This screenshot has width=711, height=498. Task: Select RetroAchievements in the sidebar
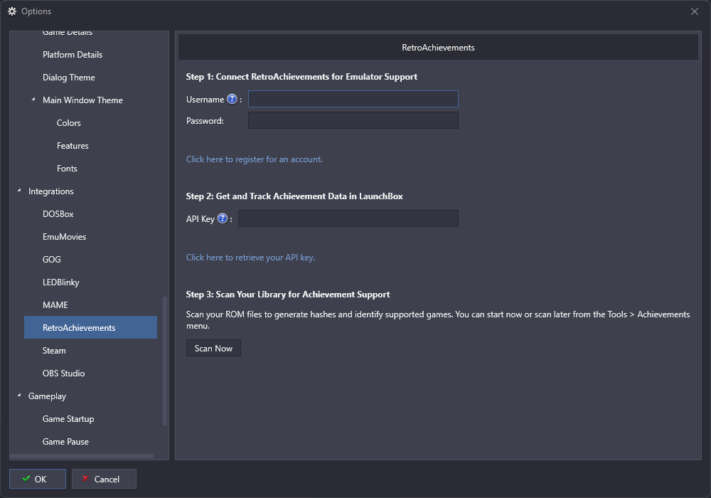(x=91, y=327)
